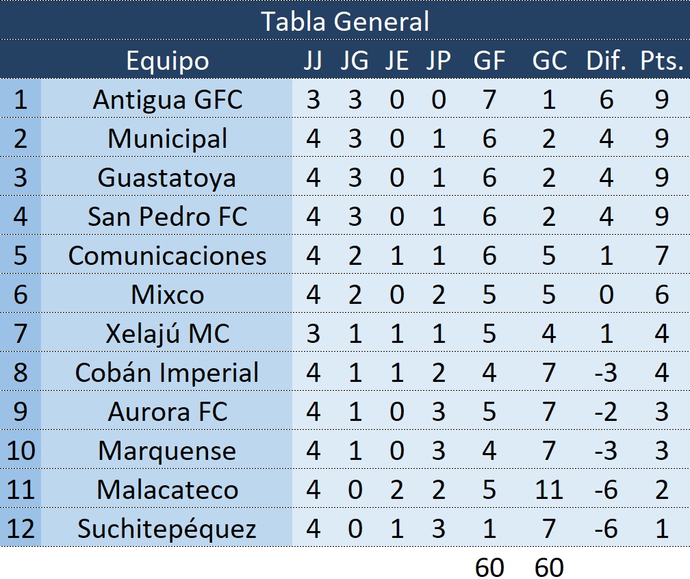Image resolution: width=690 pixels, height=579 pixels.
Task: Select the Antigua GFC team cell
Action: (x=167, y=99)
